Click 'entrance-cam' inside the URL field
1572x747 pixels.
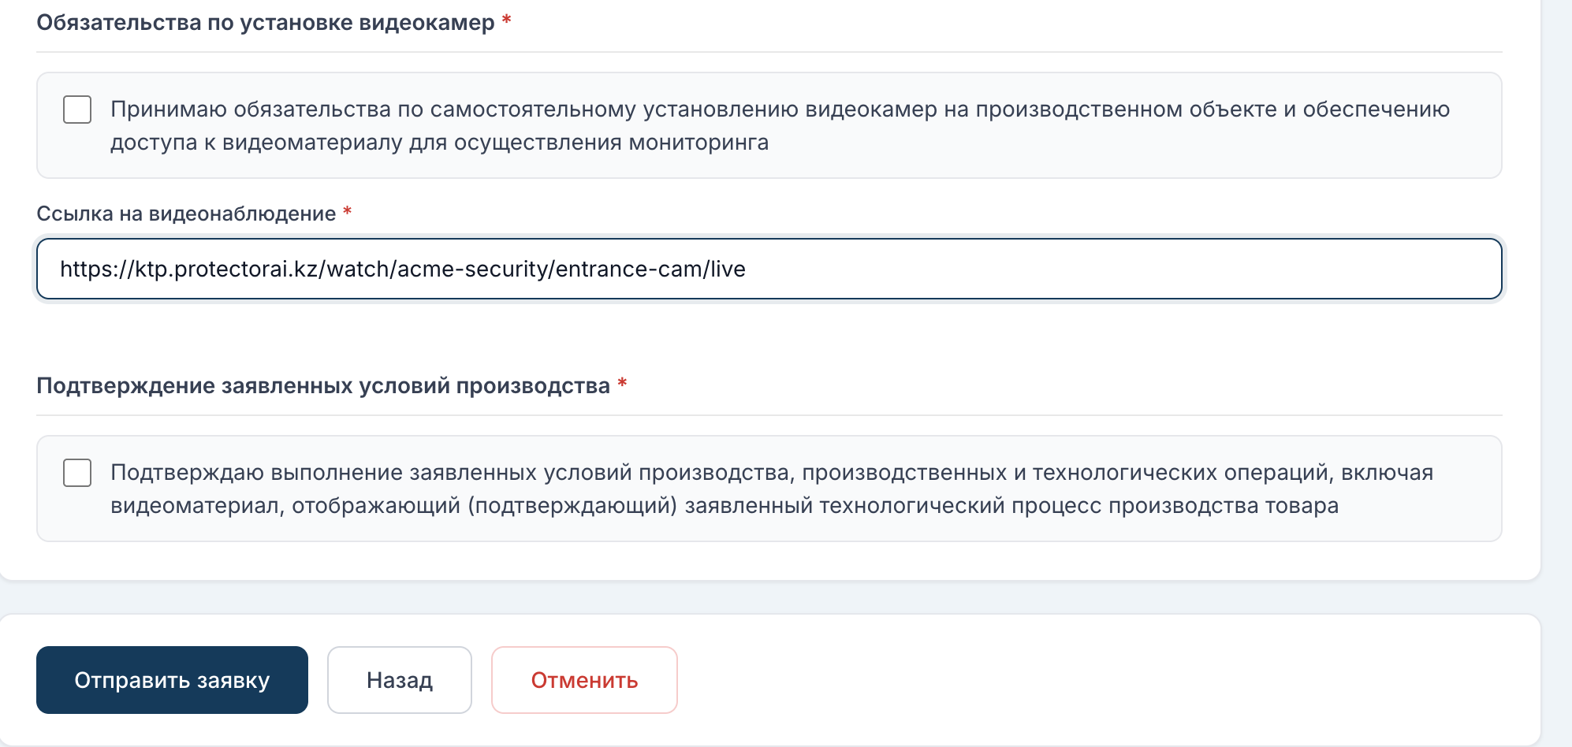[629, 269]
